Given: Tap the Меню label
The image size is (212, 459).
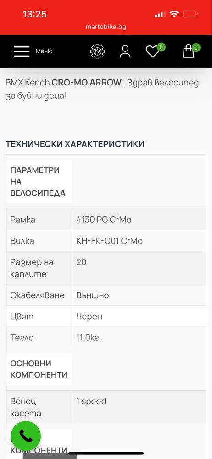Looking at the screenshot, I should [x=44, y=51].
